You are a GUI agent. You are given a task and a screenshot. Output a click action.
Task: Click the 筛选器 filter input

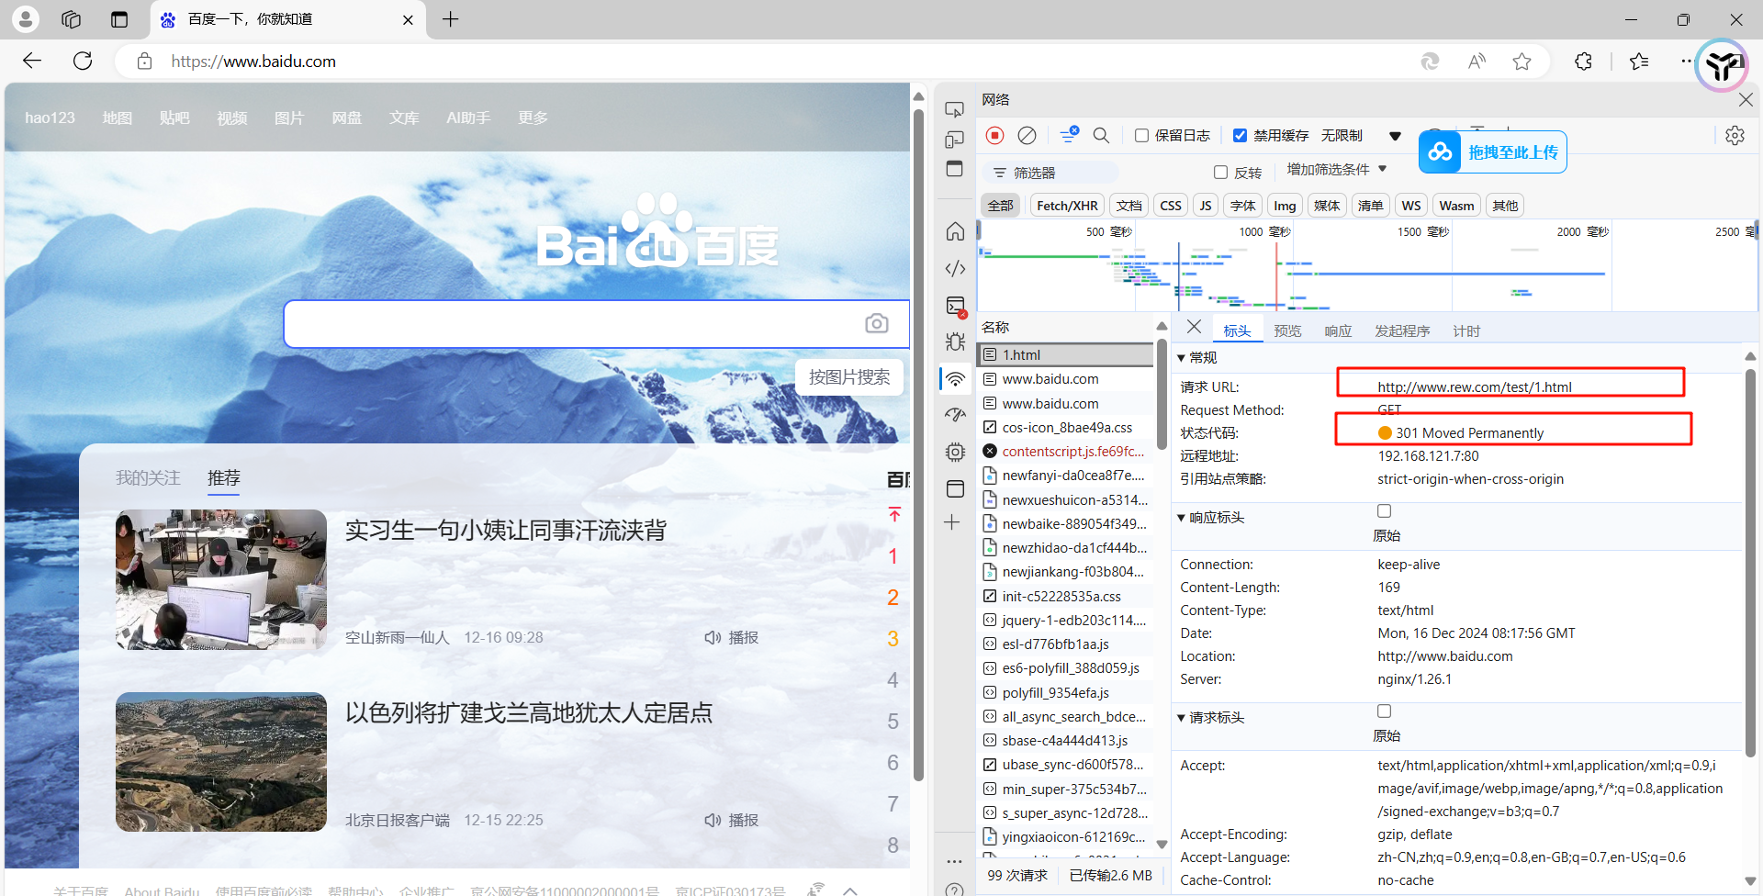coord(1051,173)
